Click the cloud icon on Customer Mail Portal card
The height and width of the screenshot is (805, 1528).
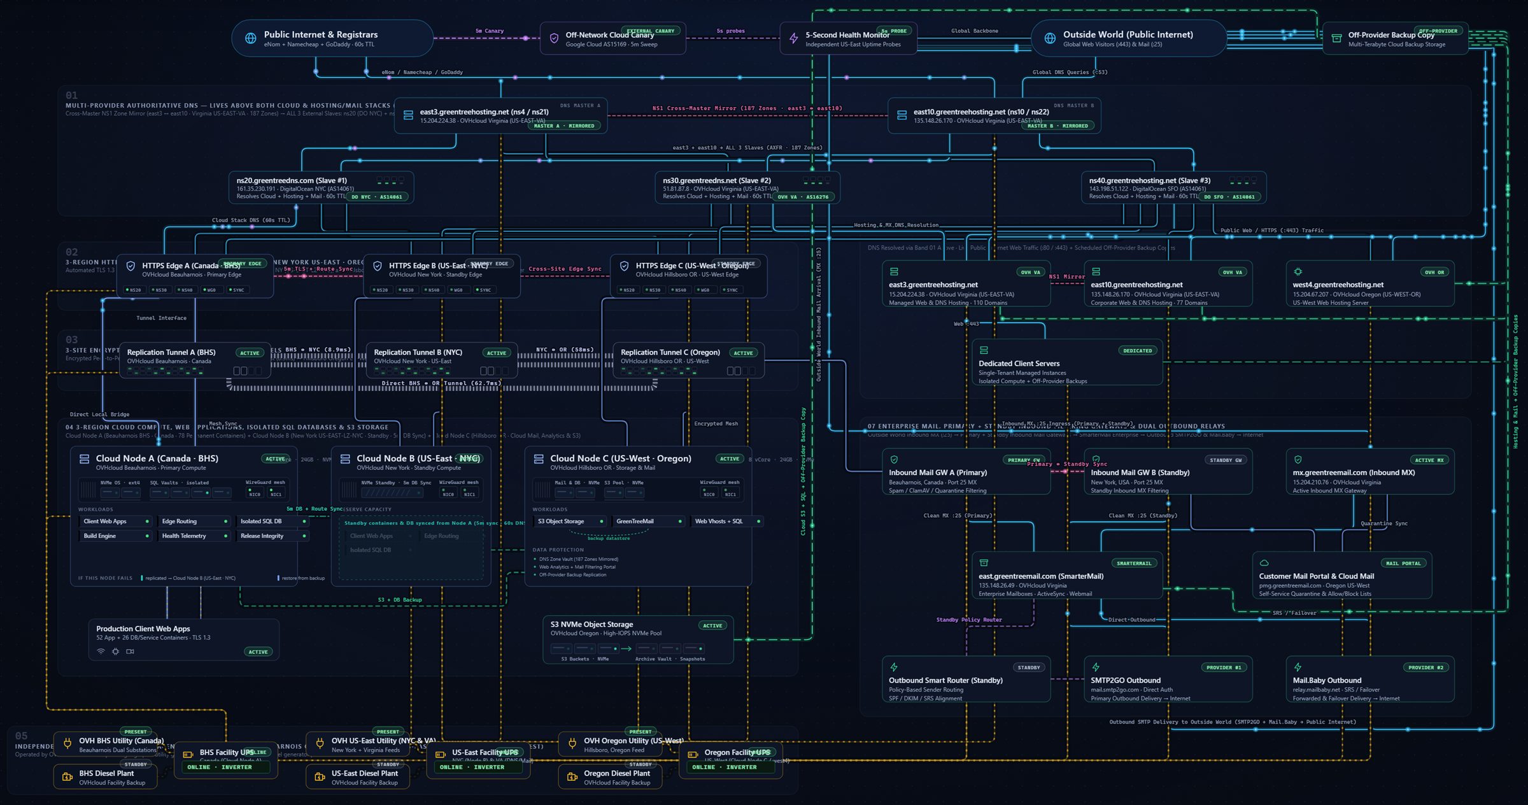point(1264,563)
